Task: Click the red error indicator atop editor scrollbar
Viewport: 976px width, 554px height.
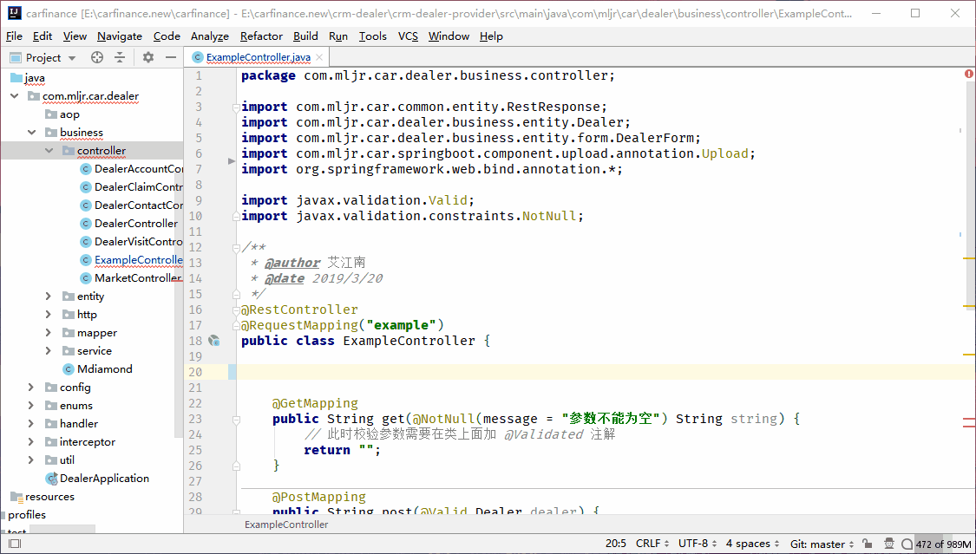Action: point(969,75)
